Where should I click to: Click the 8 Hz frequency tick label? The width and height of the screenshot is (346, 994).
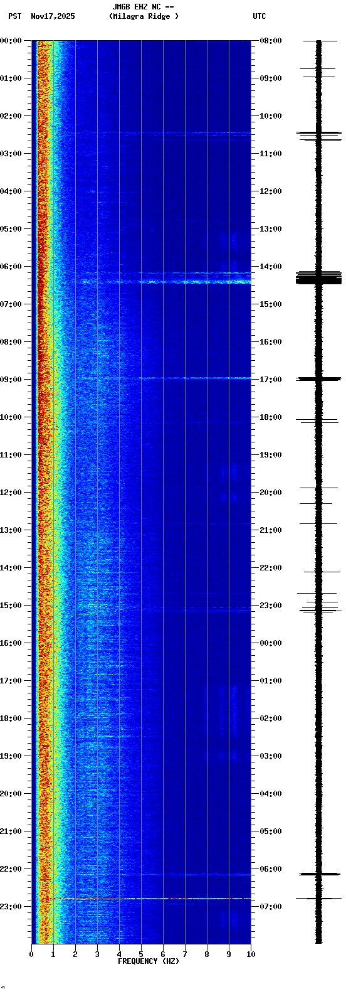207,954
